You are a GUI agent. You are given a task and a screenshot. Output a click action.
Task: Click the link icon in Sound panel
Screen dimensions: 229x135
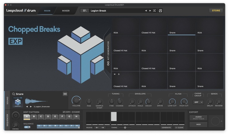pos(65,94)
